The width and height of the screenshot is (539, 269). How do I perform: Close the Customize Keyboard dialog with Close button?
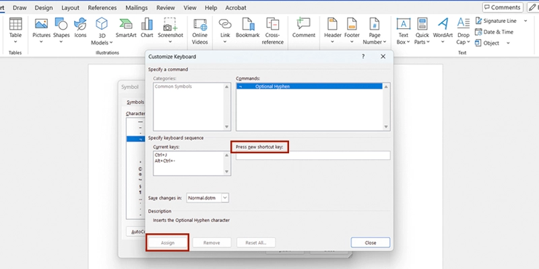(371, 242)
